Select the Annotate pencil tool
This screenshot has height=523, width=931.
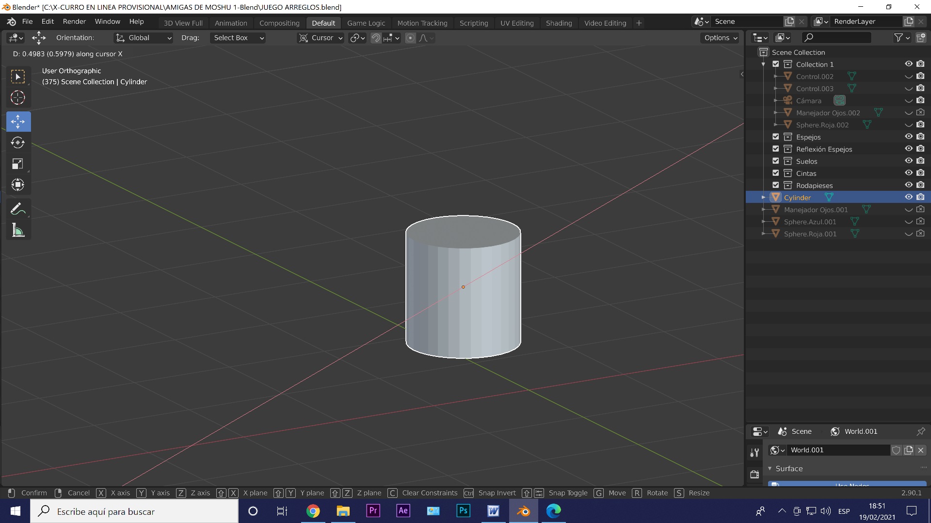pos(18,209)
